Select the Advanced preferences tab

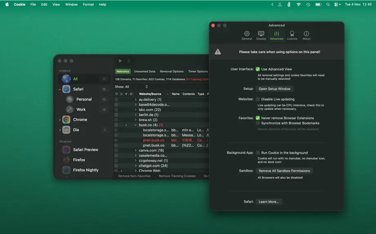(276, 35)
